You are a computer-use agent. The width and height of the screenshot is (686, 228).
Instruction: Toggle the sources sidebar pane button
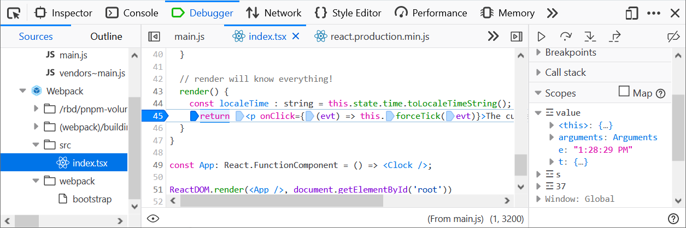tap(154, 37)
